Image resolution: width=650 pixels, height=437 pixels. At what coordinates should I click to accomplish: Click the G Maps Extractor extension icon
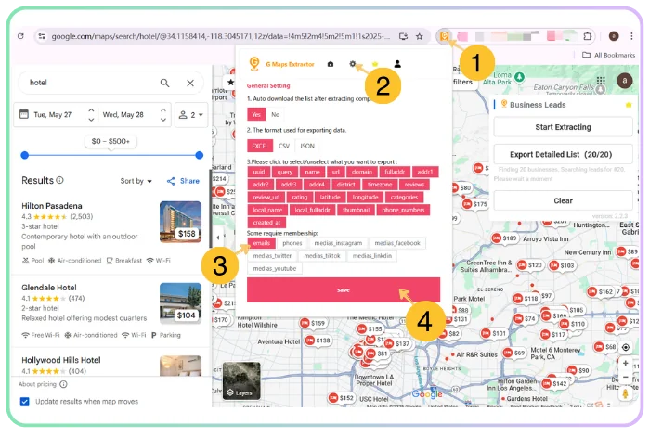coord(444,36)
